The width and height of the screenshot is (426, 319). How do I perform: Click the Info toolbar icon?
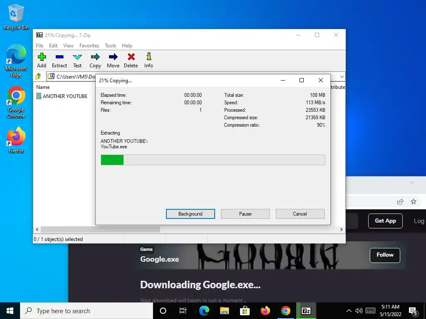(x=149, y=60)
